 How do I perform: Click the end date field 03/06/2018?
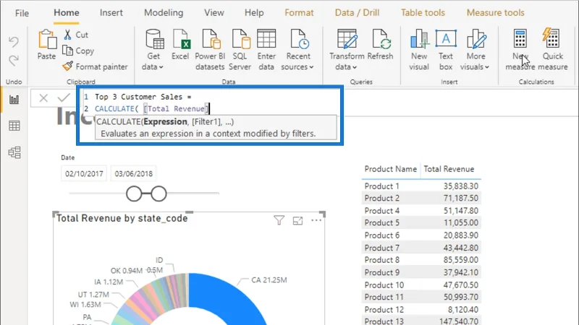133,173
